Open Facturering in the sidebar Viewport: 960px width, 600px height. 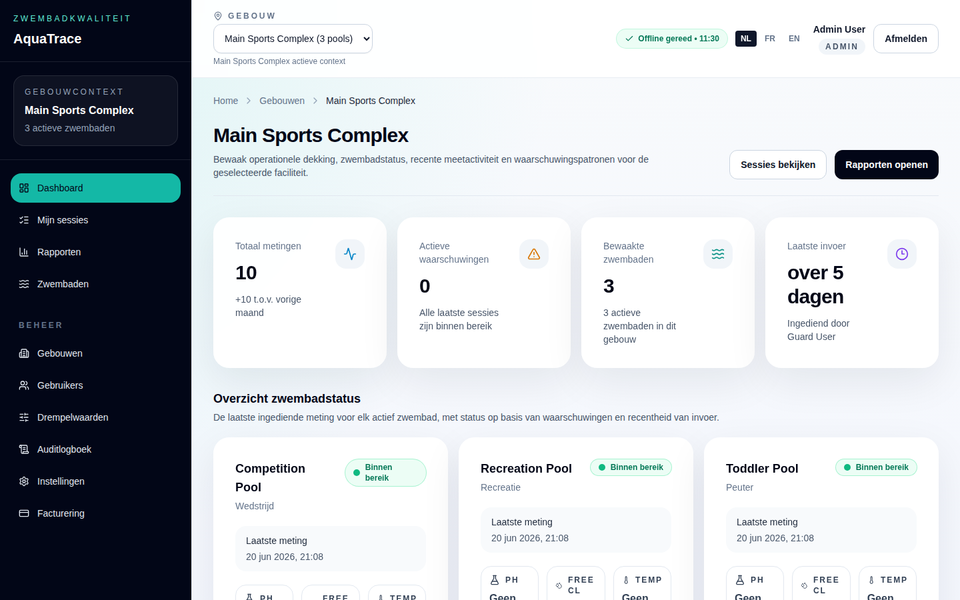(x=95, y=513)
